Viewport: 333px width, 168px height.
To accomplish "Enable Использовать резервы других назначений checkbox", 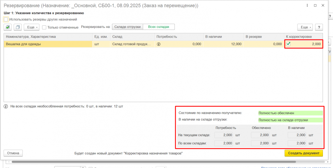I will (6, 19).
